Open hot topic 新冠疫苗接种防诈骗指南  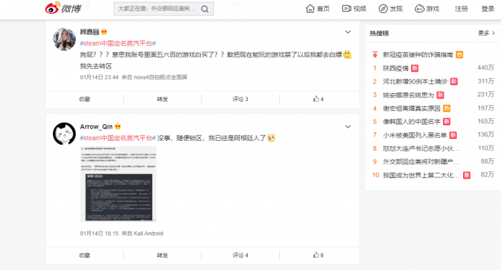[x=418, y=55]
